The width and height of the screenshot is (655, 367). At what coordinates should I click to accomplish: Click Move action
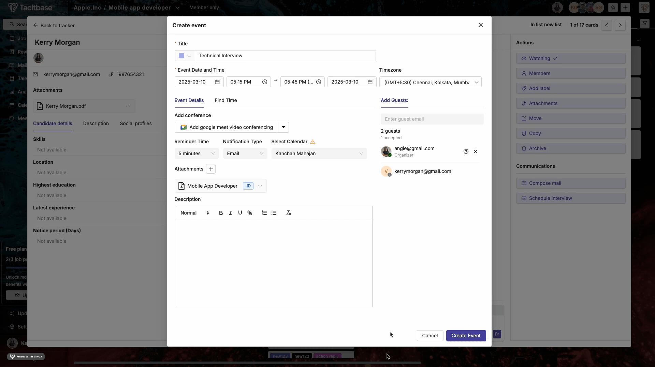[571, 118]
